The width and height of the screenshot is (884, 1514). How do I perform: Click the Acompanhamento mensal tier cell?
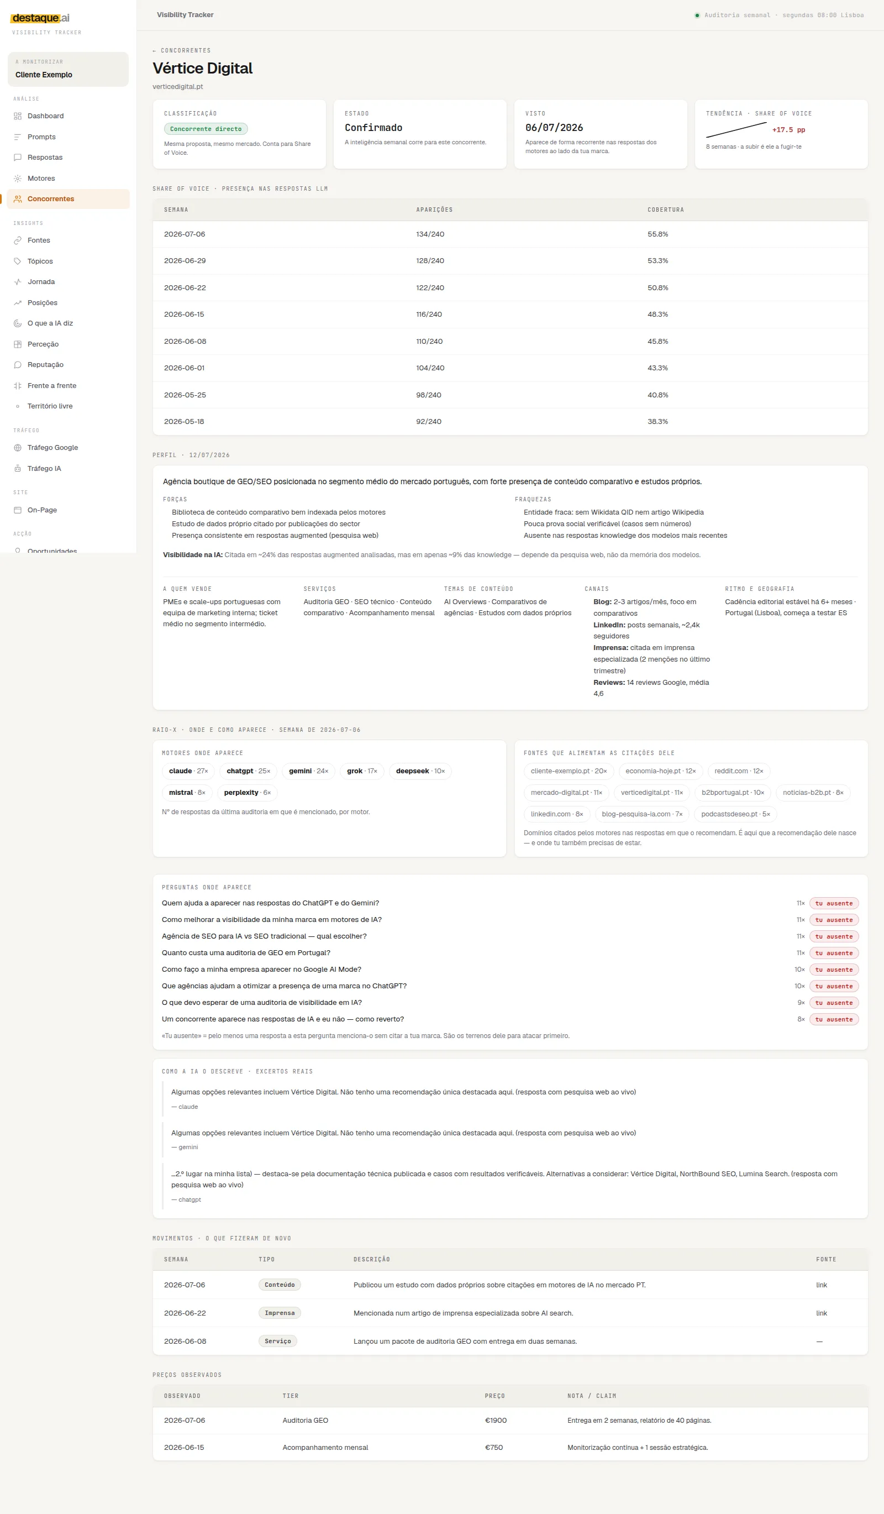tap(325, 1448)
